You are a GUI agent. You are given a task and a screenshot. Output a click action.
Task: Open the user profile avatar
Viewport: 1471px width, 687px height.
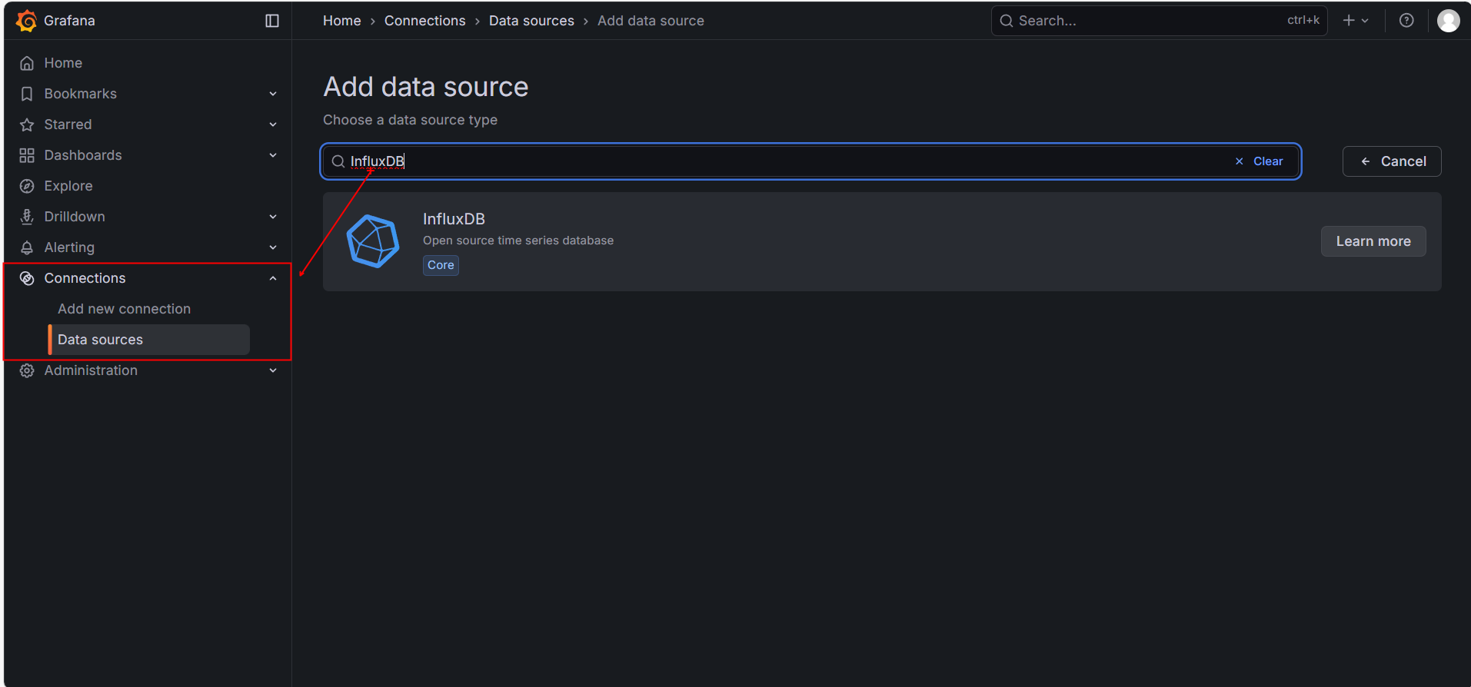click(1448, 21)
